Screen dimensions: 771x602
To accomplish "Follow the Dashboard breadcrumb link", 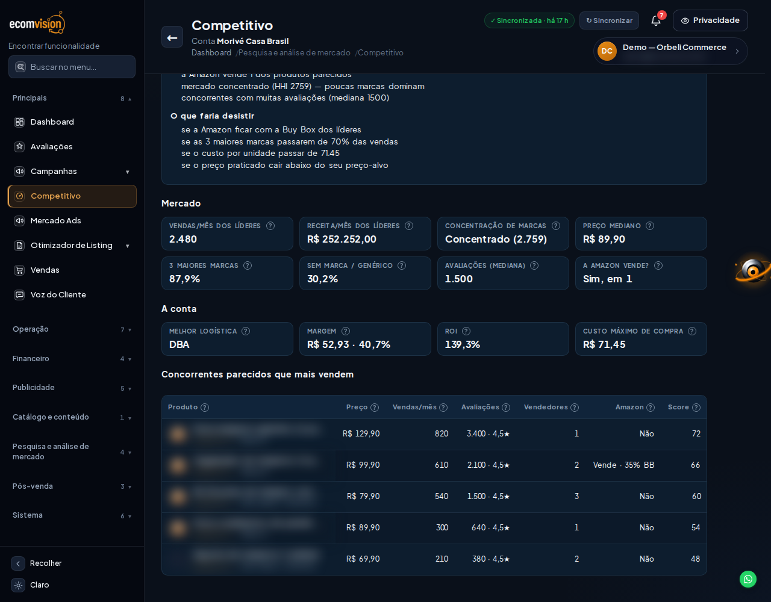I will coord(211,52).
